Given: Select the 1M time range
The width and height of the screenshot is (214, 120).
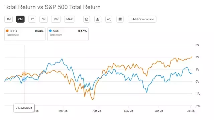Looking at the screenshot, I should pos(9,19).
